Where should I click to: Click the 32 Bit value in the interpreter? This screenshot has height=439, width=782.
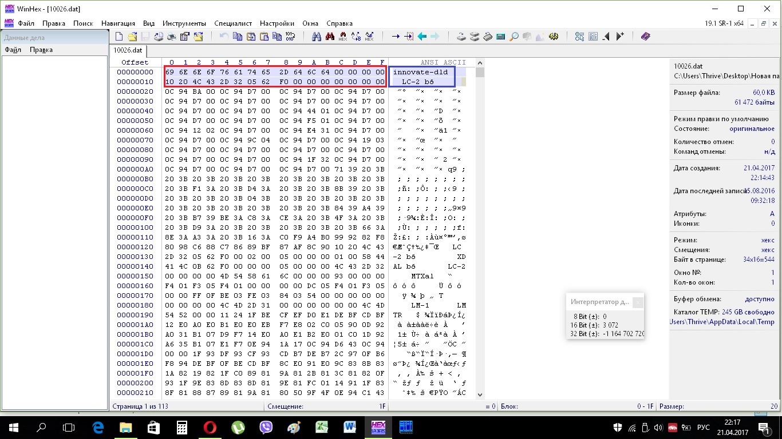coord(623,334)
